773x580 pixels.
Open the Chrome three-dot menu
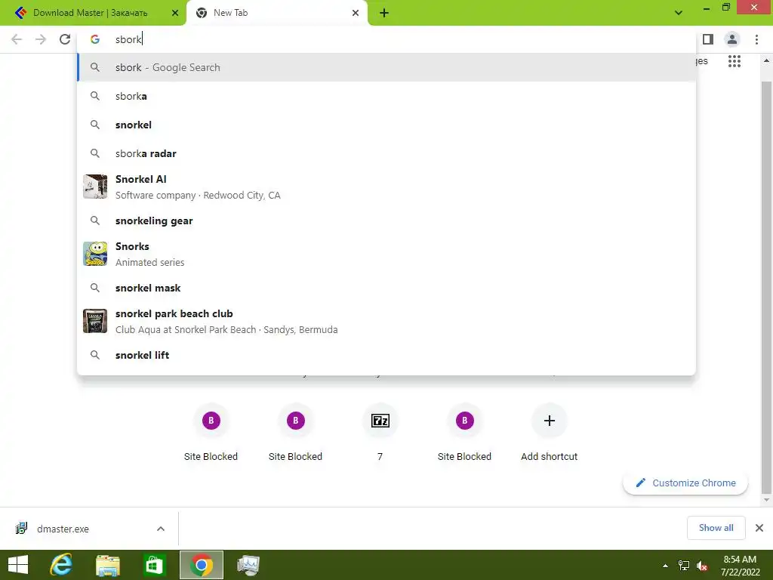point(756,39)
